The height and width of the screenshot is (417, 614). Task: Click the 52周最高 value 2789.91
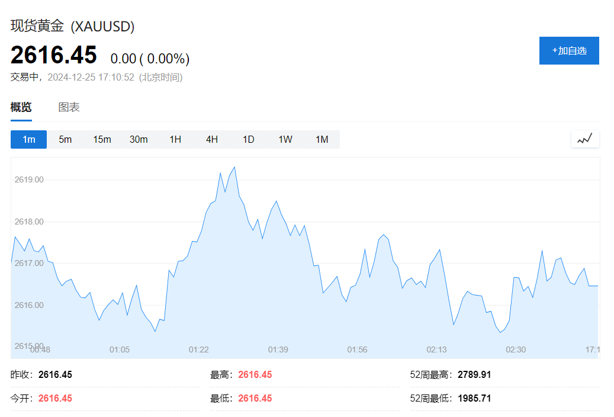click(x=474, y=374)
